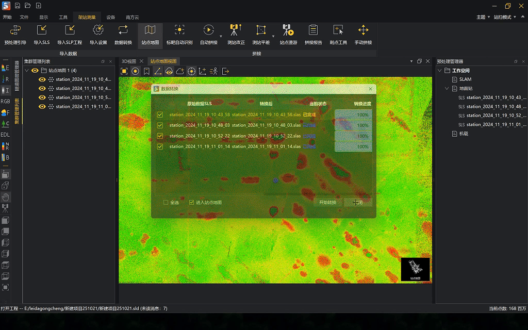
Task: Enable the 全选 select-all checkbox
Action: [166, 203]
